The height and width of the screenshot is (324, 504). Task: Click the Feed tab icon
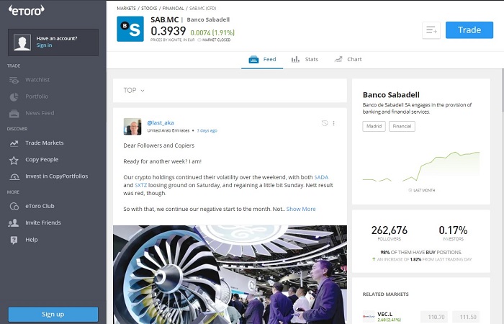(x=253, y=60)
